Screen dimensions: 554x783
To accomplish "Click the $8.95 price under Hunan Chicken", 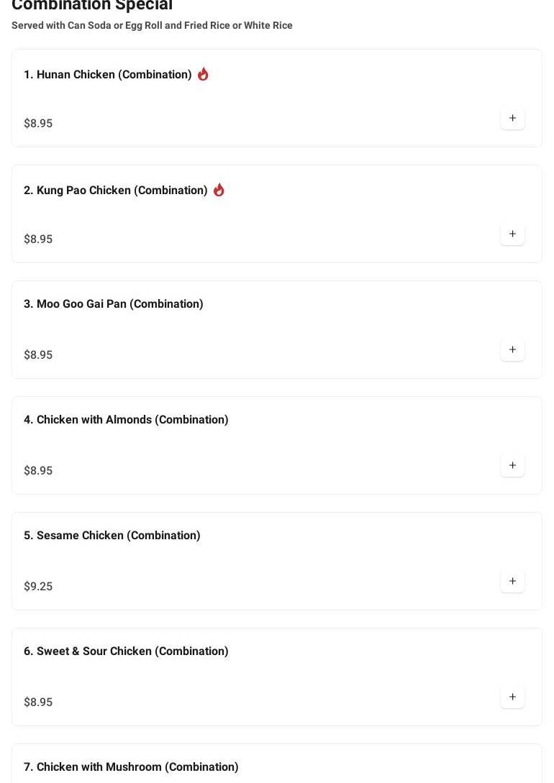I will (38, 124).
